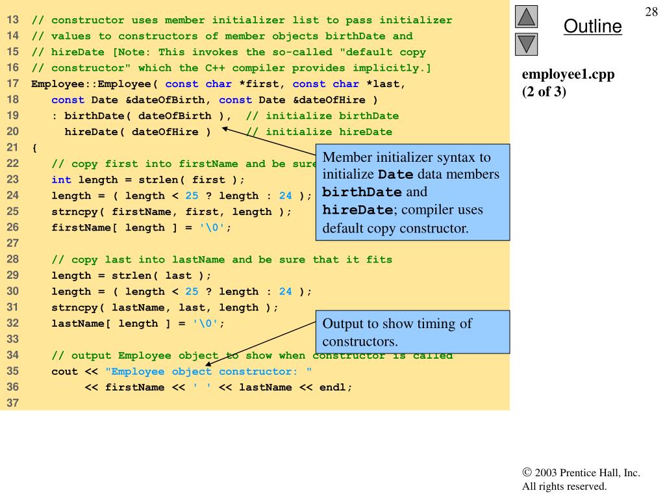Click the down arrow navigation button
Image resolution: width=665 pixels, height=499 pixels.
coord(526,44)
